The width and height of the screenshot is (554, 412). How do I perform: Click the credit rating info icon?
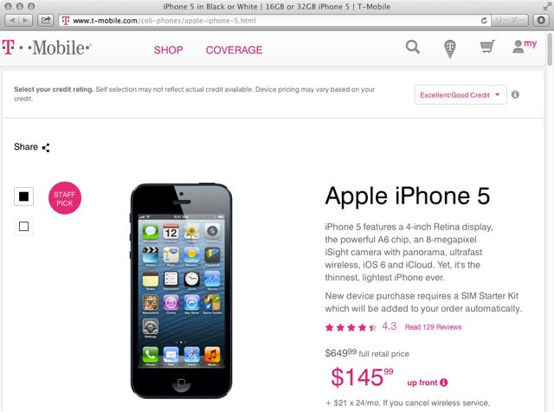click(x=515, y=94)
